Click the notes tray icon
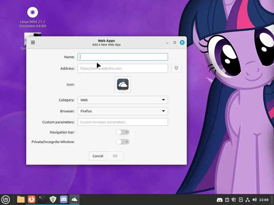The image size is (274, 205). [241, 200]
